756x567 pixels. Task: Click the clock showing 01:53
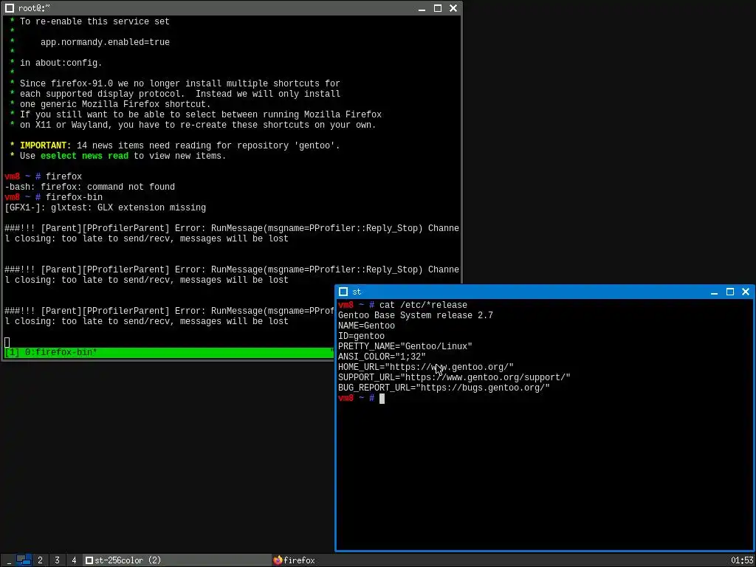coord(742,560)
